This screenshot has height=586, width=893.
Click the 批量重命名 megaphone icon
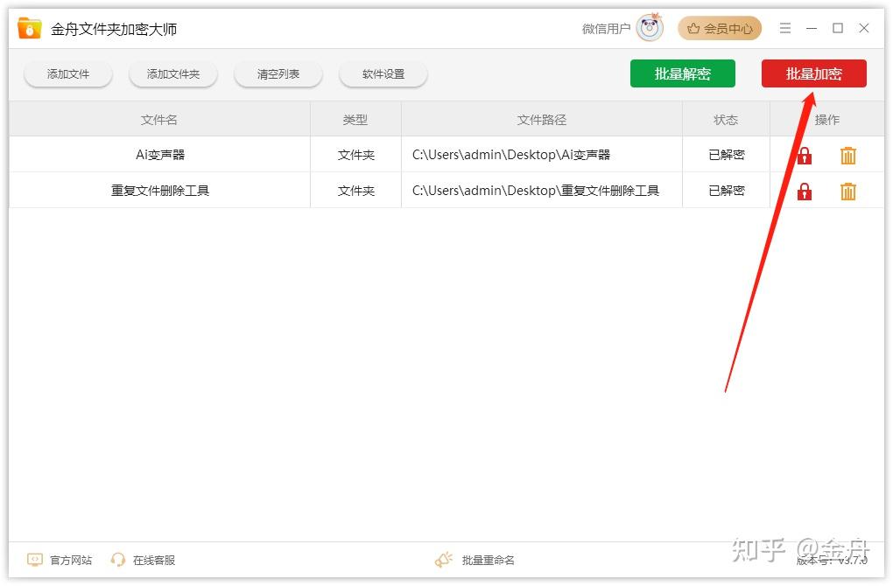(x=444, y=560)
